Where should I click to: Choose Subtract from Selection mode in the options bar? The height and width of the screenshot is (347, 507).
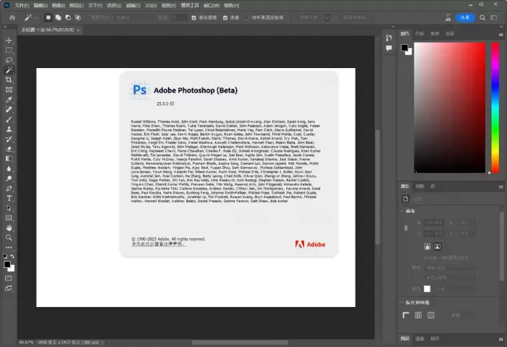(68, 17)
